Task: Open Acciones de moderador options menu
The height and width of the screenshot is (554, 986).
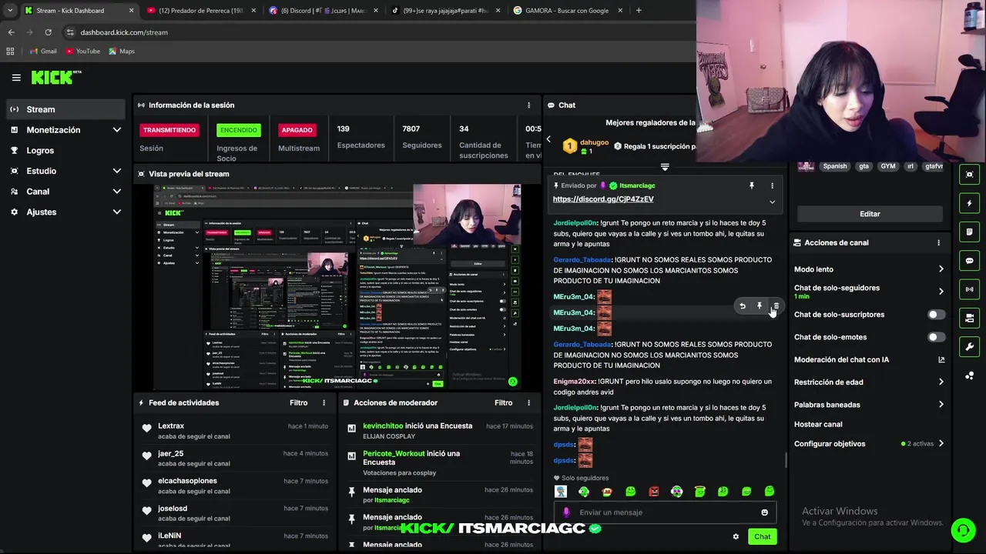Action: (528, 402)
